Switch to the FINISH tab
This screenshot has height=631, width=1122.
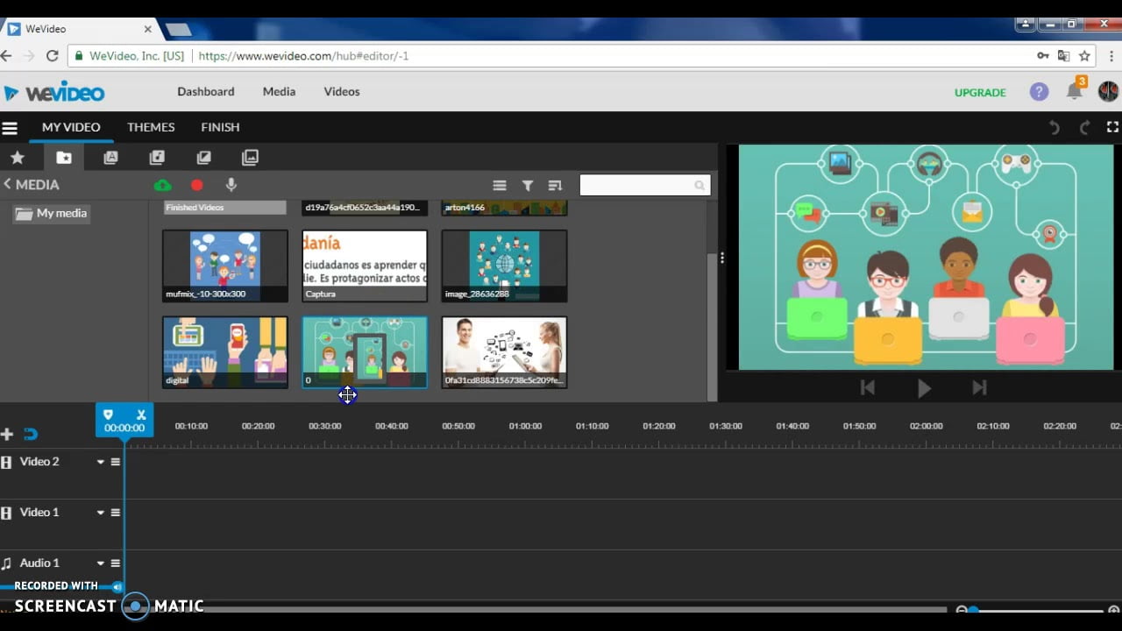click(220, 127)
